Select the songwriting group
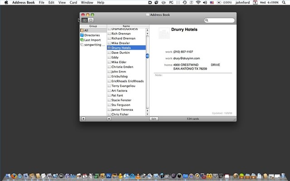 coord(93,45)
